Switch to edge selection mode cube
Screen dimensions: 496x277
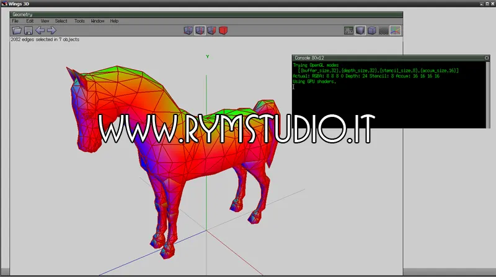point(200,30)
